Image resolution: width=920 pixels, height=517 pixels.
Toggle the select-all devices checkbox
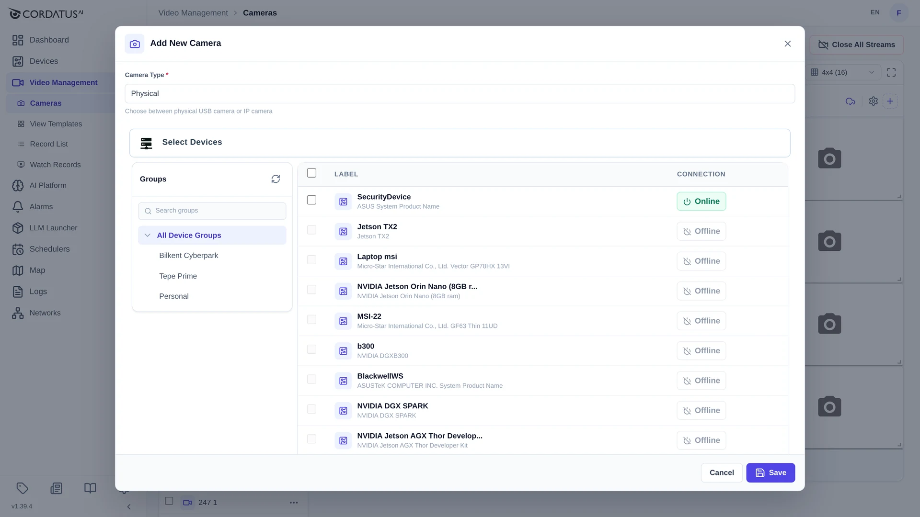pos(311,173)
